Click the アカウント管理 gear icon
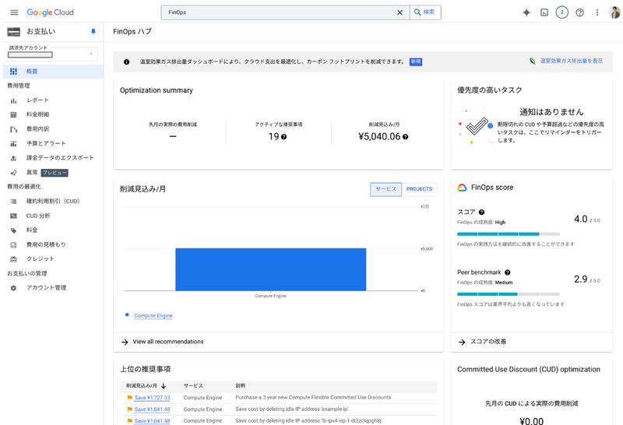The image size is (623, 425). tap(13, 288)
